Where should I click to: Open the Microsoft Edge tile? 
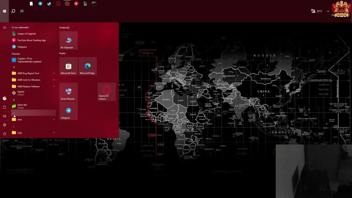[x=87, y=66]
